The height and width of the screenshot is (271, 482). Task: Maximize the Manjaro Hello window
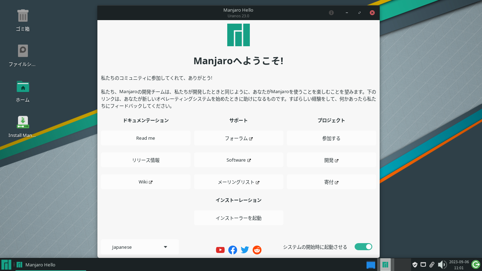click(x=360, y=13)
